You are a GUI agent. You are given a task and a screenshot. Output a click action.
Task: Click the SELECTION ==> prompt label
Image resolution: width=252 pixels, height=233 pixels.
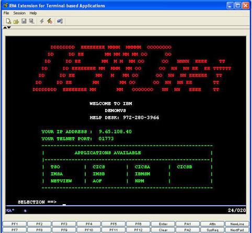point(37,202)
